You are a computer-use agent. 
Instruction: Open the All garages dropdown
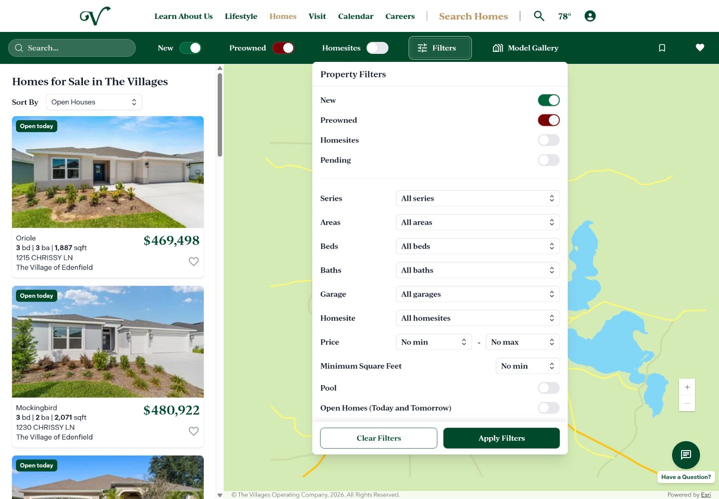477,294
